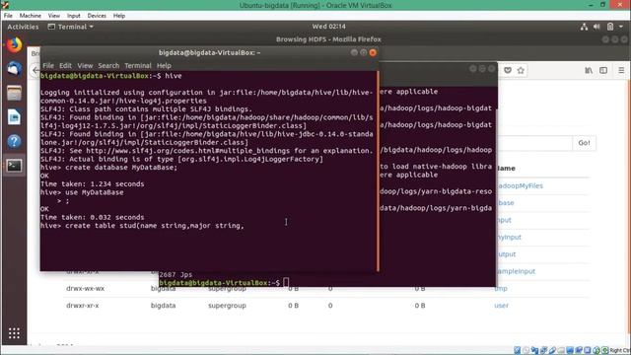
Task: Toggle the Firefox sidebar icon
Action: pos(603,70)
